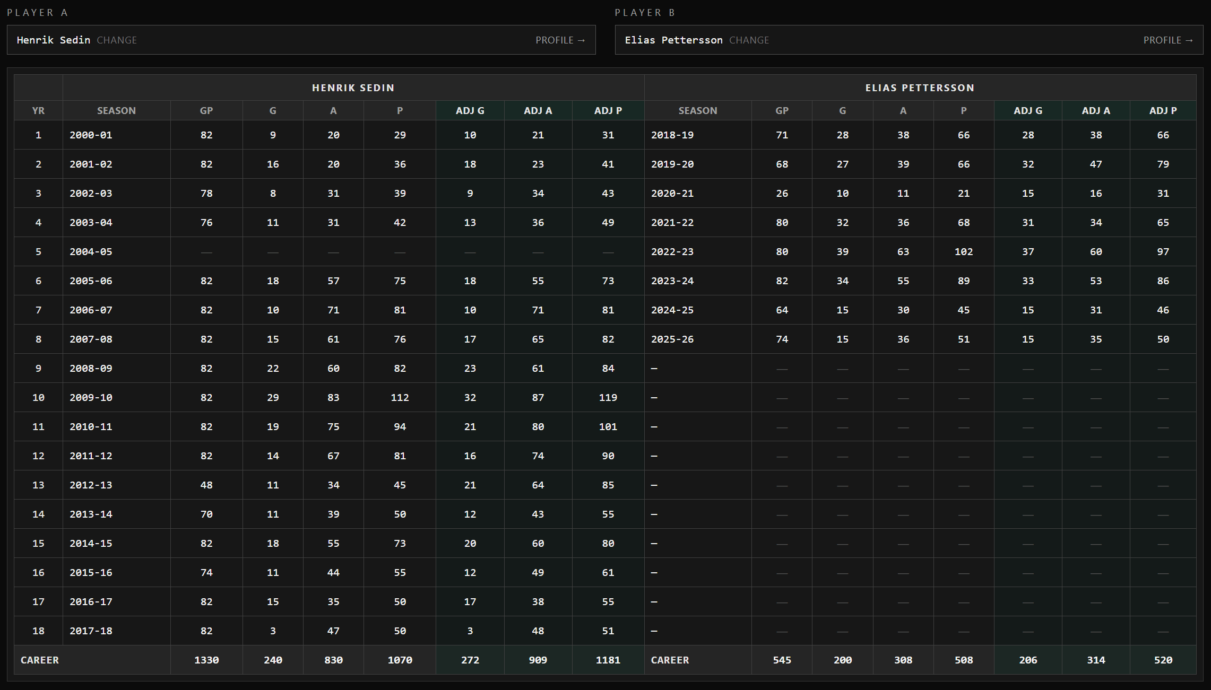This screenshot has height=690, width=1211.
Task: Select Sedin's 2009-10 season row
Action: (x=91, y=398)
